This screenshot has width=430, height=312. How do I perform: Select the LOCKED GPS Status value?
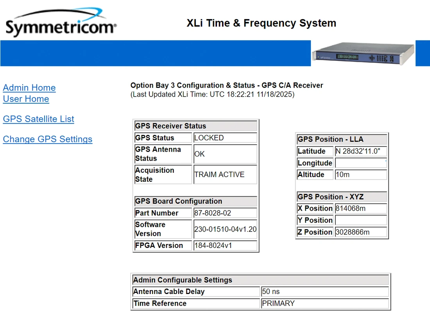tap(225, 138)
